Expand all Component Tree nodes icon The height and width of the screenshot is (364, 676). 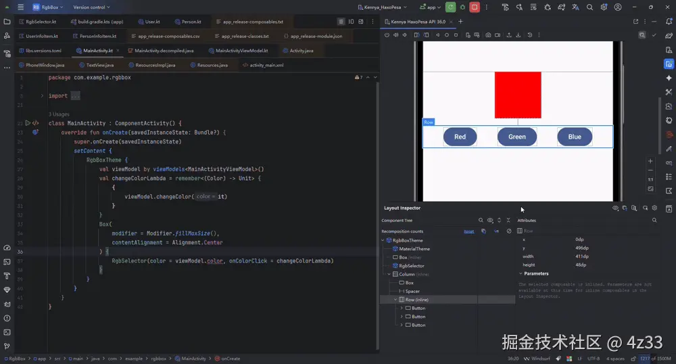(x=500, y=220)
